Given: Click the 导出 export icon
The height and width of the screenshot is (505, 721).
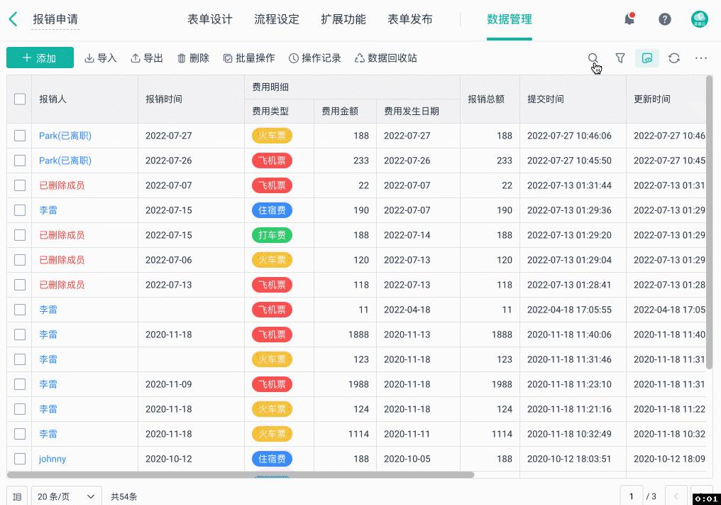Looking at the screenshot, I should pyautogui.click(x=146, y=58).
